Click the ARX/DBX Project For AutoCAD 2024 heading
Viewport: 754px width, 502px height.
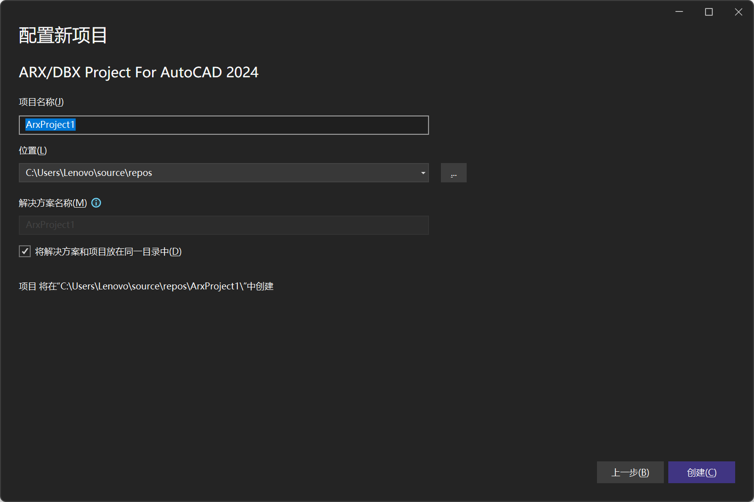[x=139, y=72]
